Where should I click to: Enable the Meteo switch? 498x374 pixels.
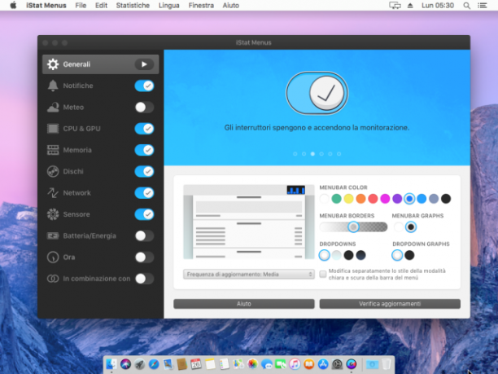(x=144, y=108)
